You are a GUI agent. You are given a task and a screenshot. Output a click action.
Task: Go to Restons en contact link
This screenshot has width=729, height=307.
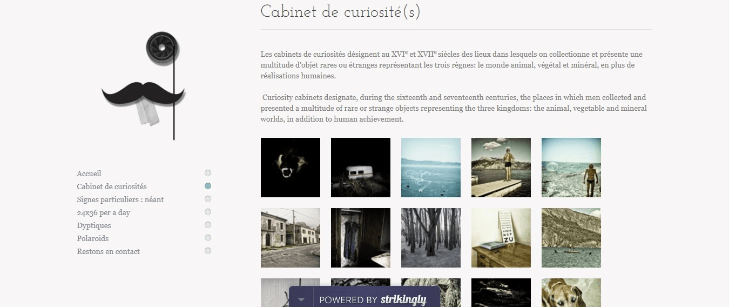pyautogui.click(x=109, y=251)
